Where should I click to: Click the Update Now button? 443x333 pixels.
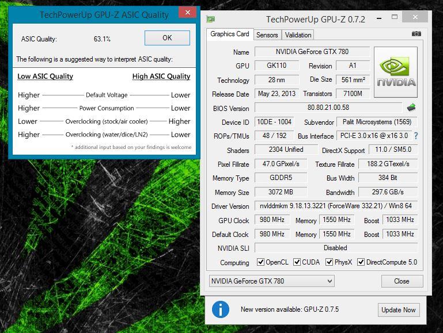[399, 310]
